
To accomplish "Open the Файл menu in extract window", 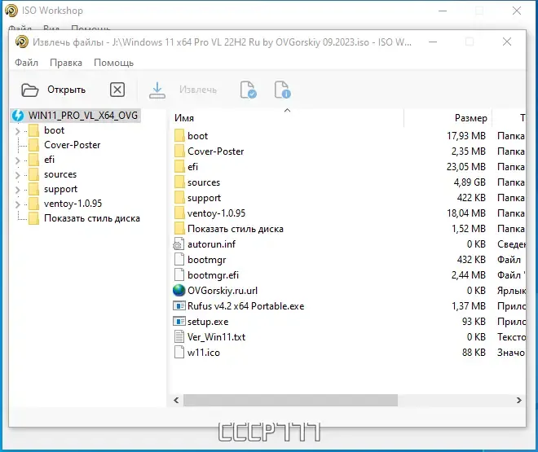I will tap(26, 63).
